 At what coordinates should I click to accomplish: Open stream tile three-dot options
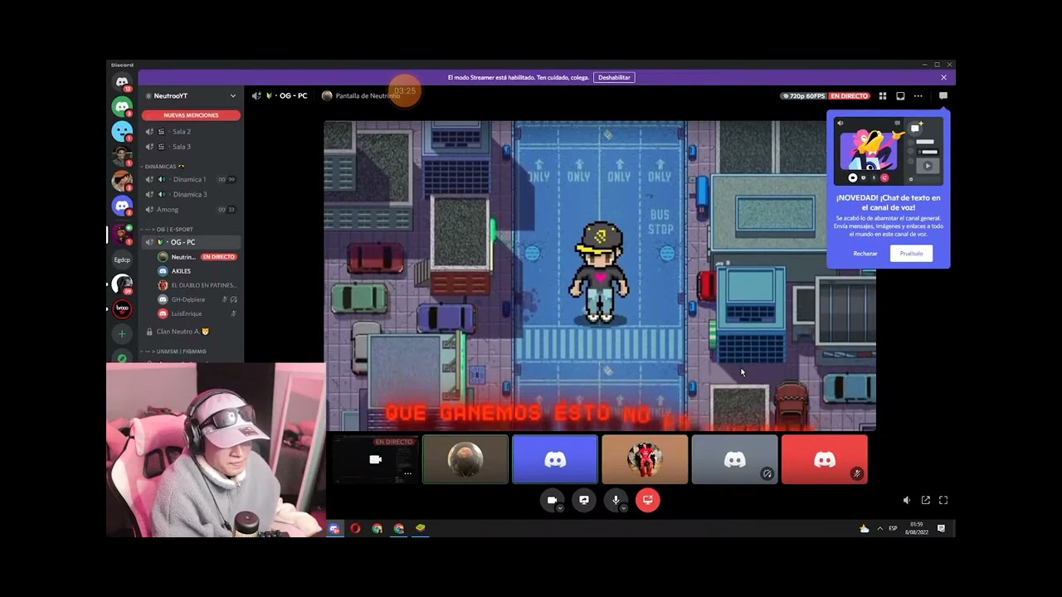click(x=407, y=473)
